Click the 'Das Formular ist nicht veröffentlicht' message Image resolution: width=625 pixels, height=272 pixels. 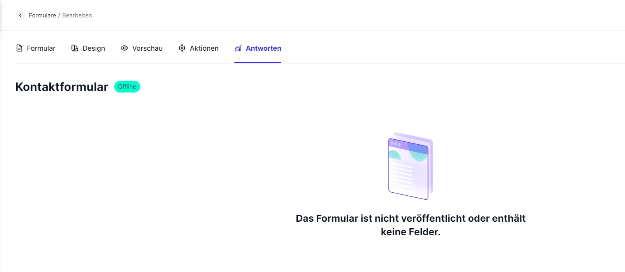pyautogui.click(x=410, y=219)
